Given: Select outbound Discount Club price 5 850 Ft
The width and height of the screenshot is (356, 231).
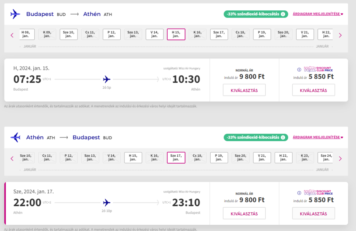Looking at the screenshot, I should 313,90.
